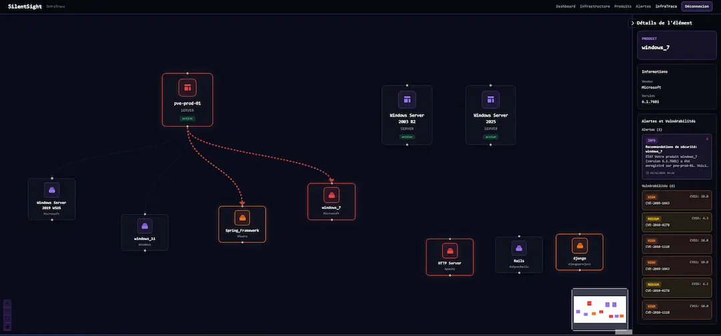
Task: Toggle the graph interactivity lock control
Action: point(7,326)
